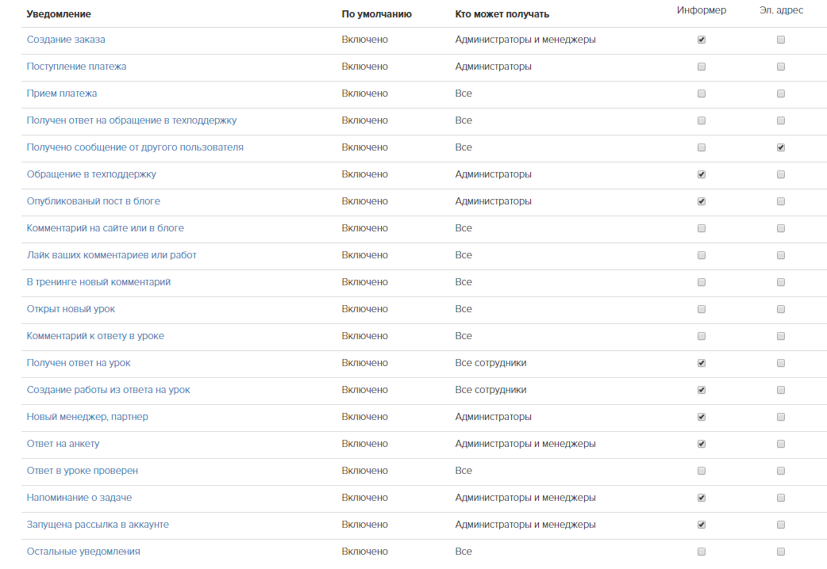Enable Информер for "Получено сообщение от другого пользователя"
This screenshot has width=827, height=569.
[x=702, y=147]
